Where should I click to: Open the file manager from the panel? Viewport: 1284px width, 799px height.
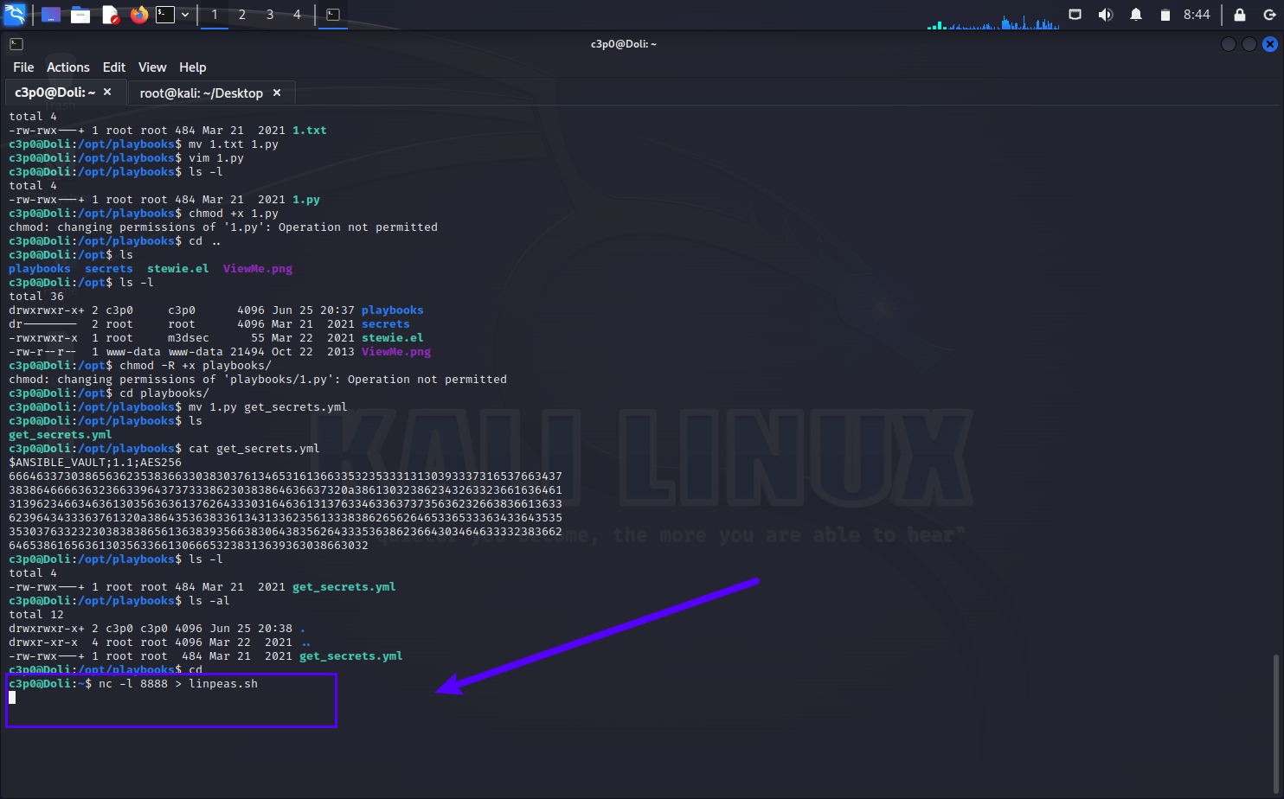click(x=80, y=15)
